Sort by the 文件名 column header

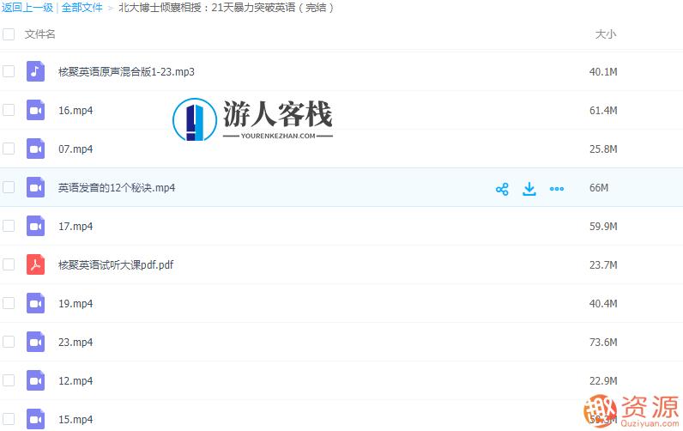(39, 34)
